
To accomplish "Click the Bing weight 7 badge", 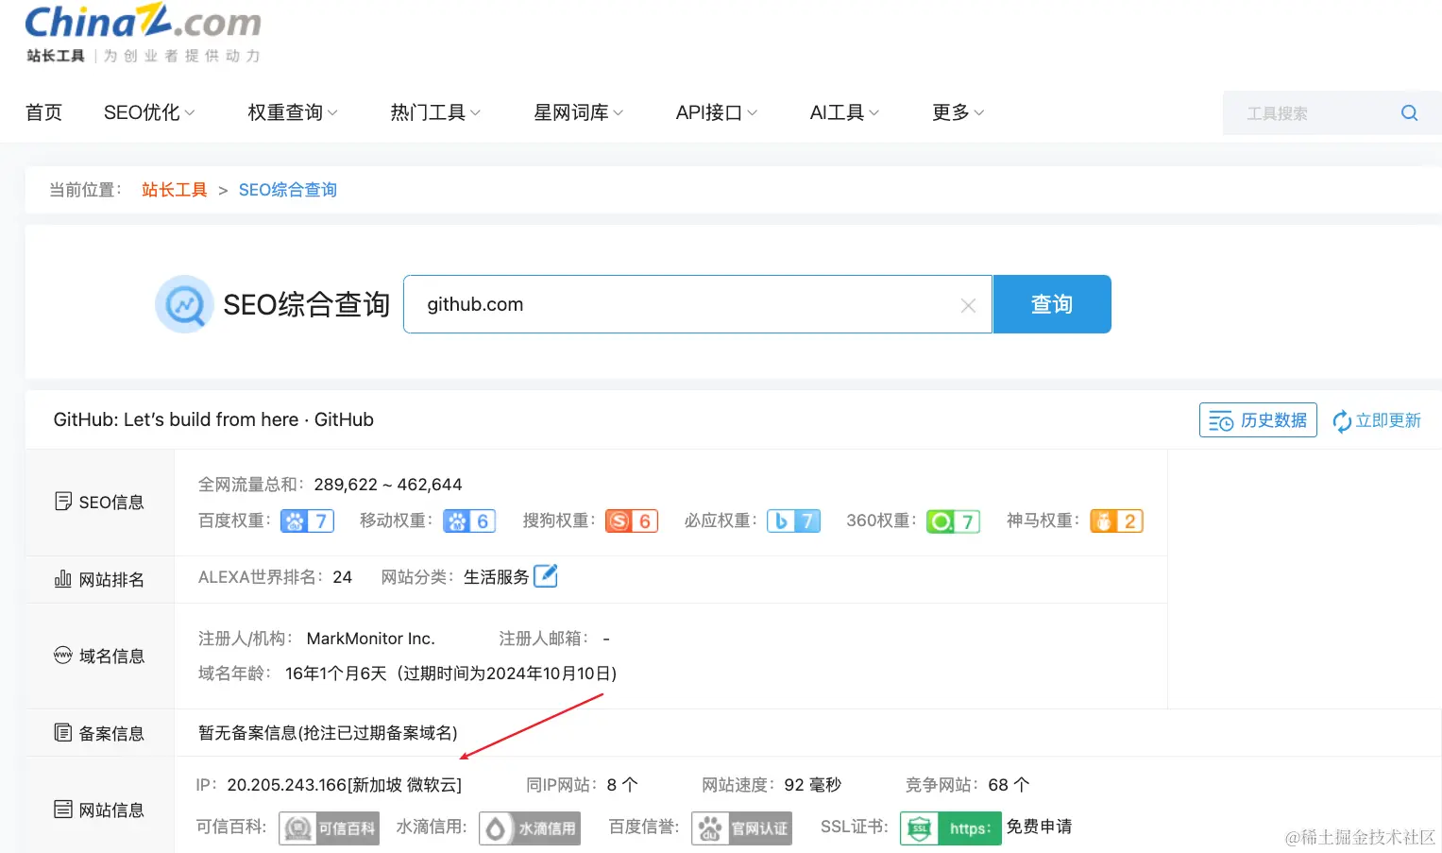I will click(x=793, y=520).
